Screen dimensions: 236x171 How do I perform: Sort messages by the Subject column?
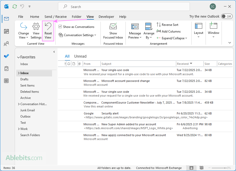point(138,64)
